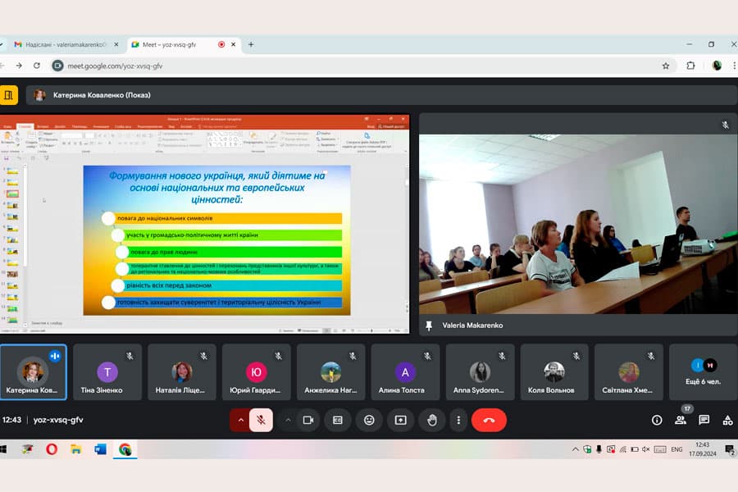Click Valeria Makarenko video feed
This screenshot has width=738, height=492.
click(x=578, y=224)
